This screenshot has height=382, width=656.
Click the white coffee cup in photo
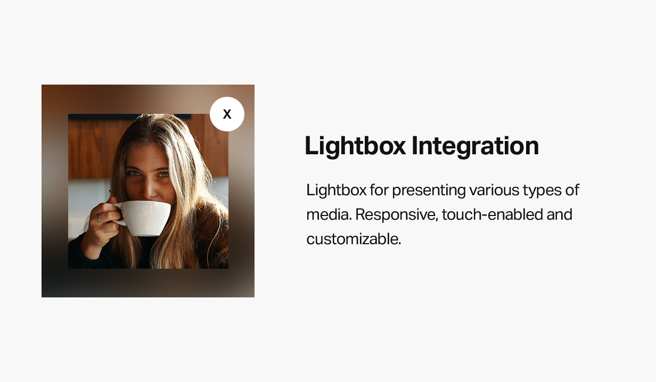pyautogui.click(x=143, y=217)
